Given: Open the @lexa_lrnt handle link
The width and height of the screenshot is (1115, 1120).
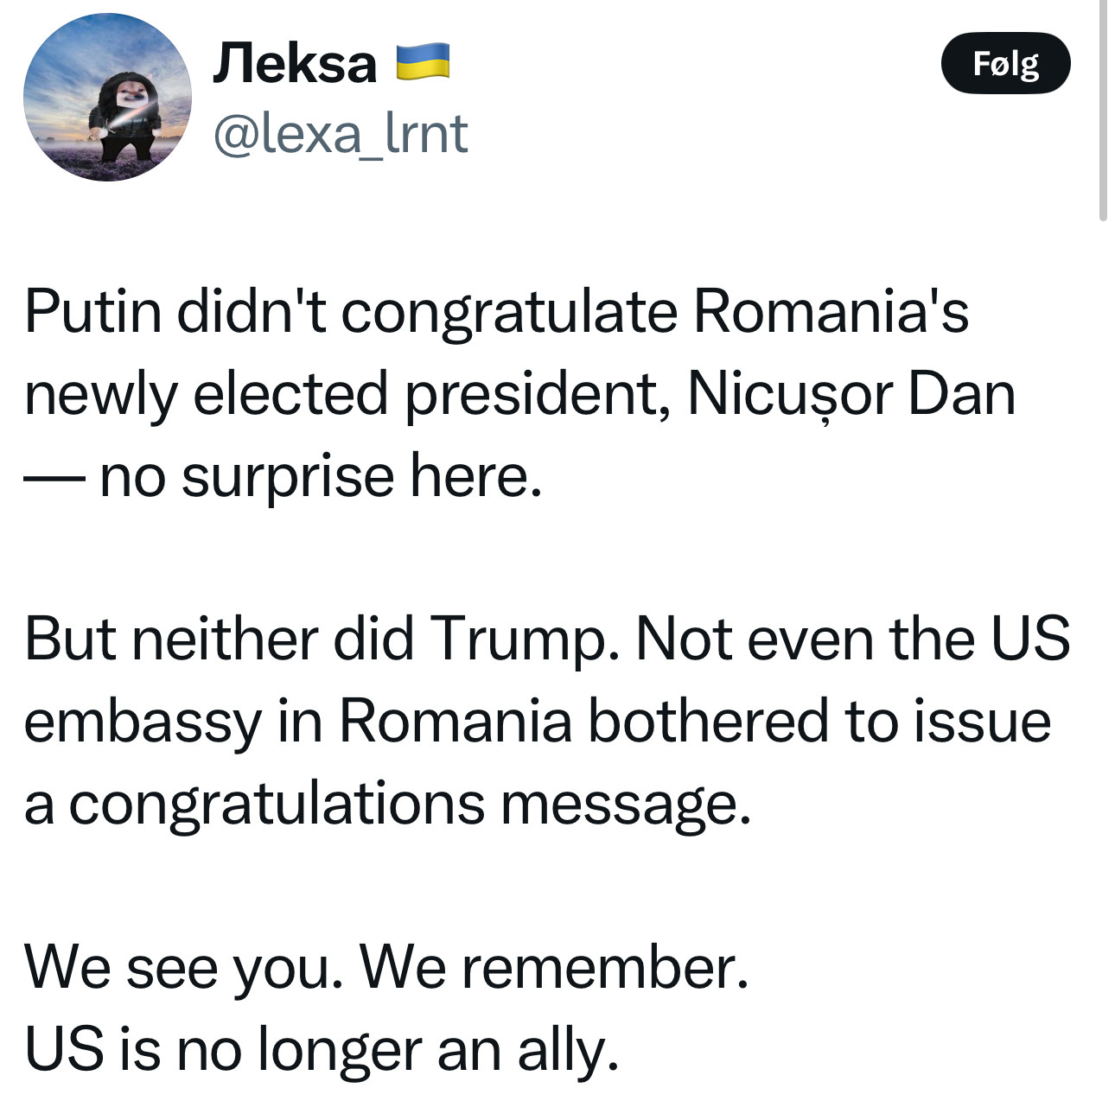Looking at the screenshot, I should [x=340, y=134].
